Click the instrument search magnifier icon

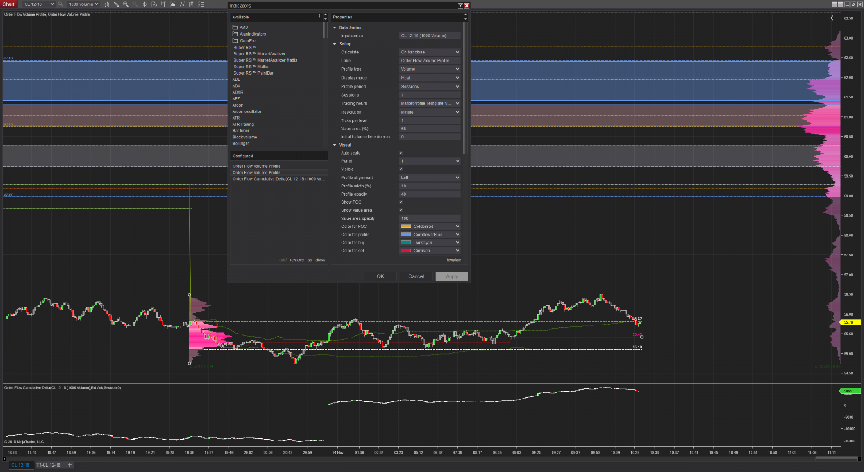coord(60,4)
